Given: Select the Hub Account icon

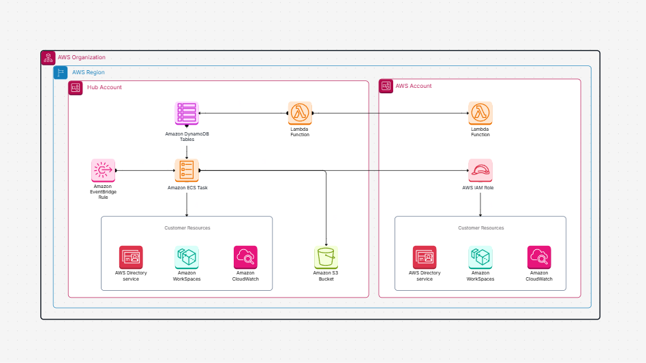Looking at the screenshot, I should [76, 88].
